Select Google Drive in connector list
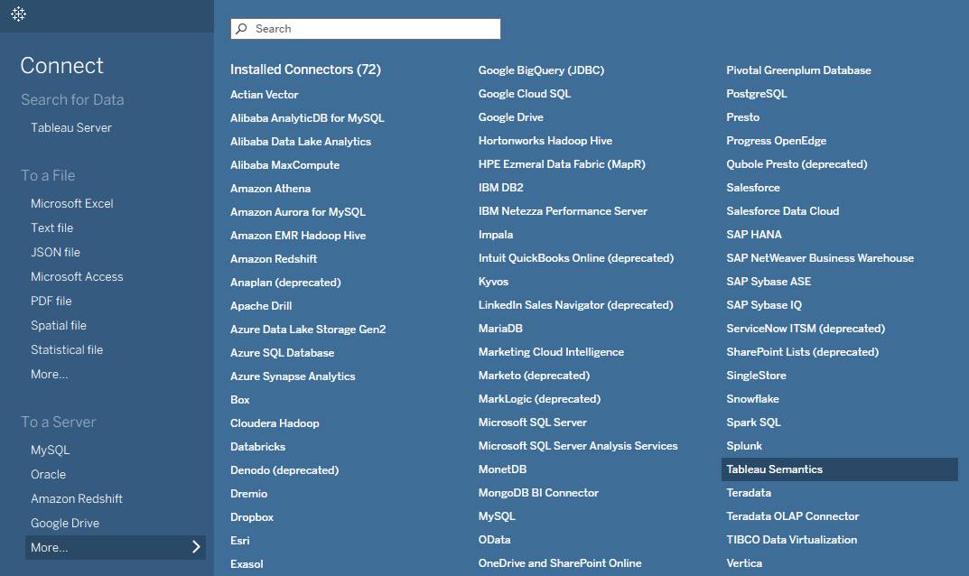The image size is (969, 576). tap(511, 117)
